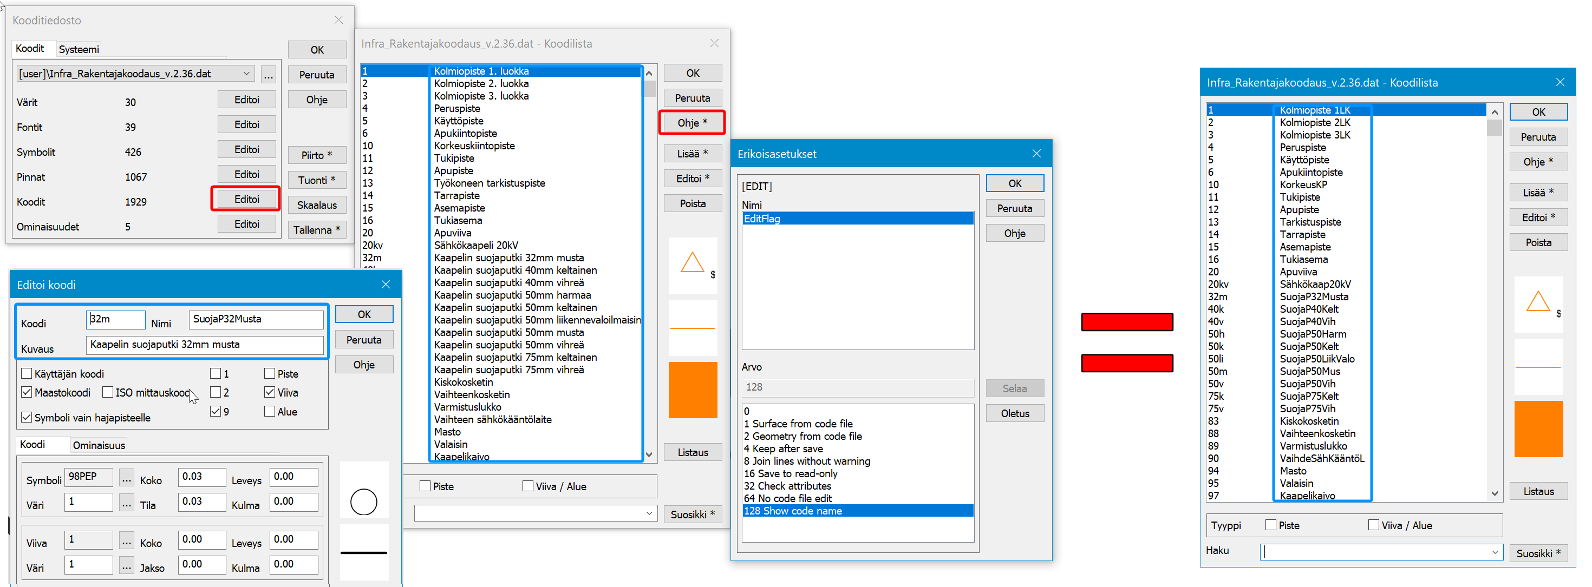Click the orange color swatch in left Koodilista

click(692, 390)
